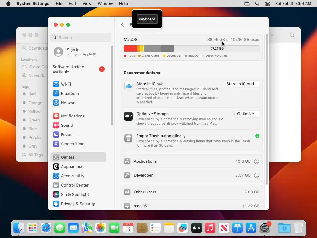Image resolution: width=317 pixels, height=238 pixels.
Task: Open FaceTime from the Dock
Action: (114, 228)
